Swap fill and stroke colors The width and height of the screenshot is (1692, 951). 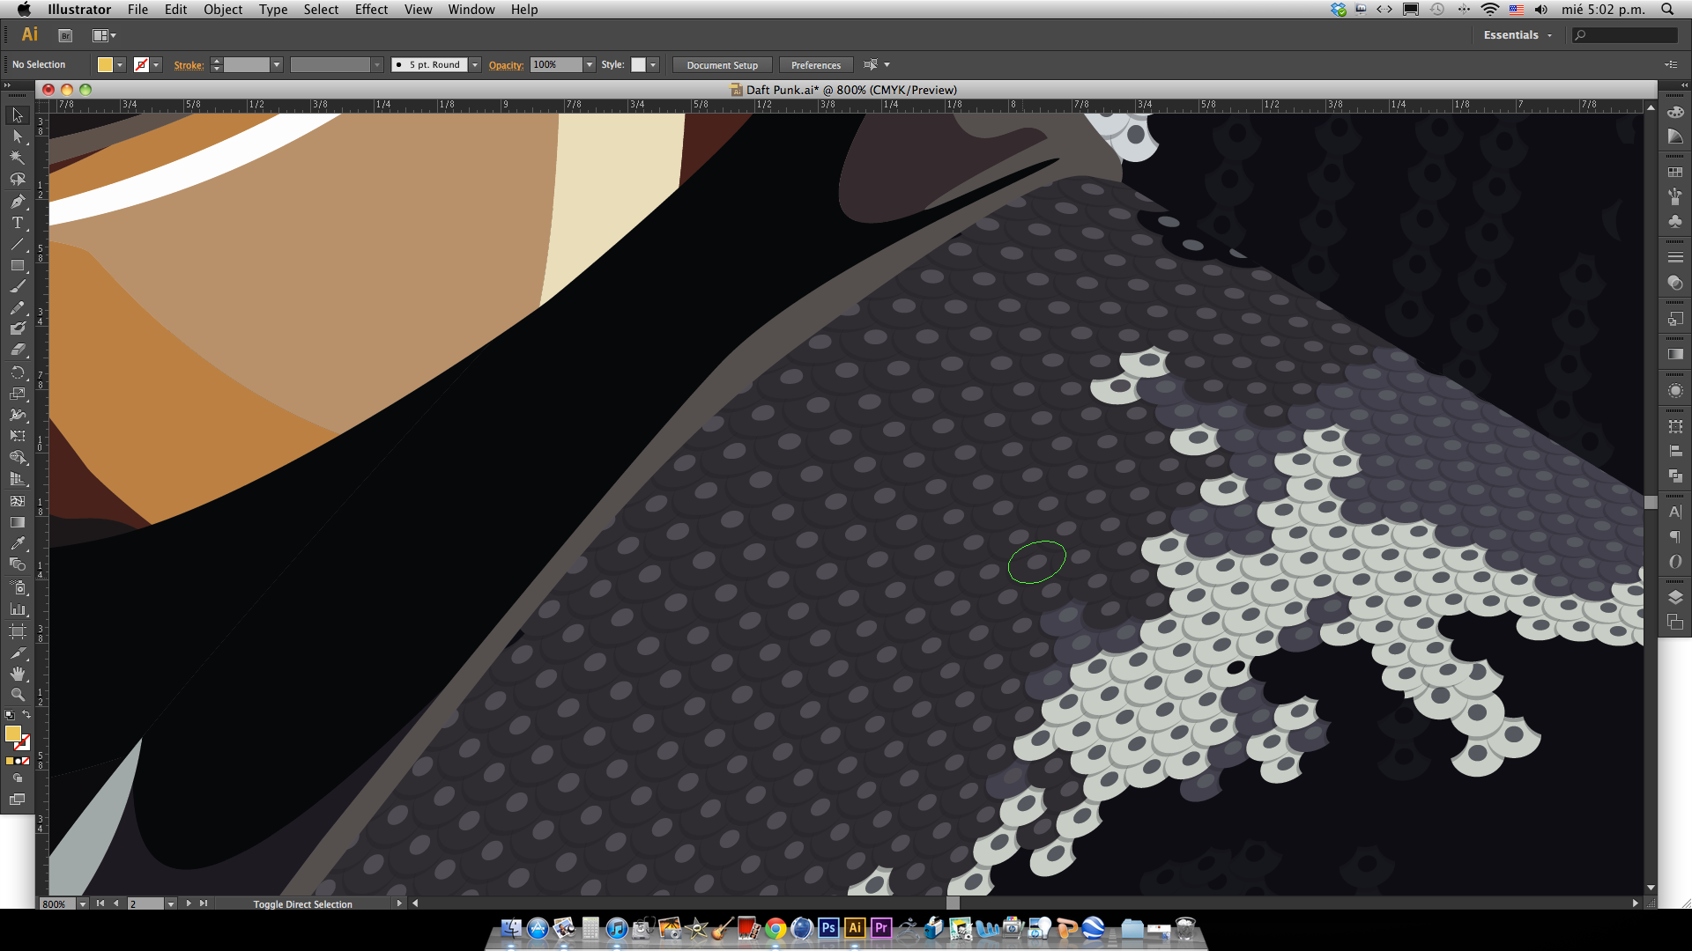(26, 715)
